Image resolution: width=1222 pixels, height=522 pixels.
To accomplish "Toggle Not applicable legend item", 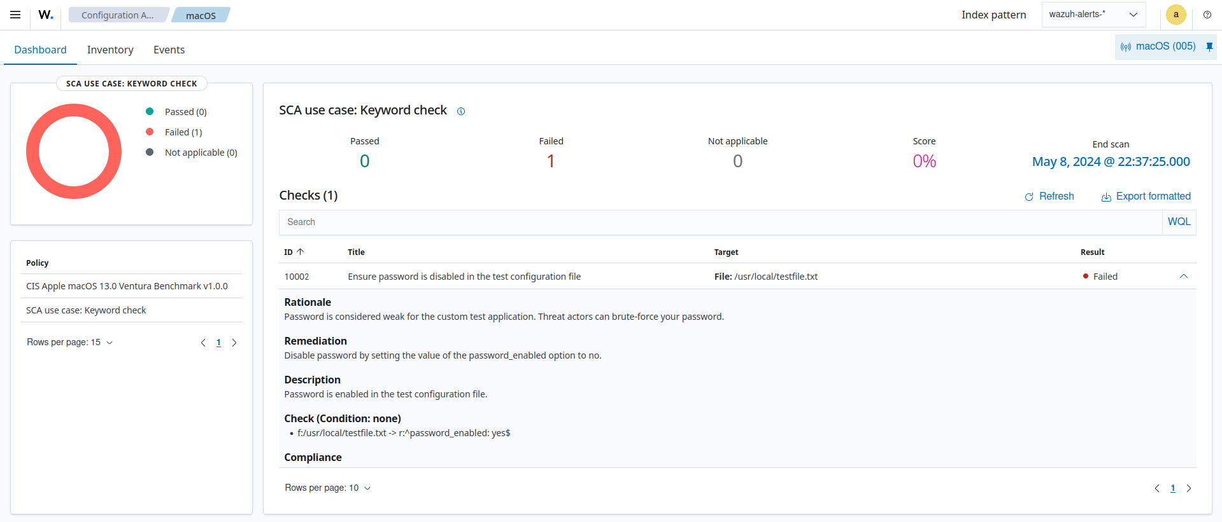I will (200, 153).
